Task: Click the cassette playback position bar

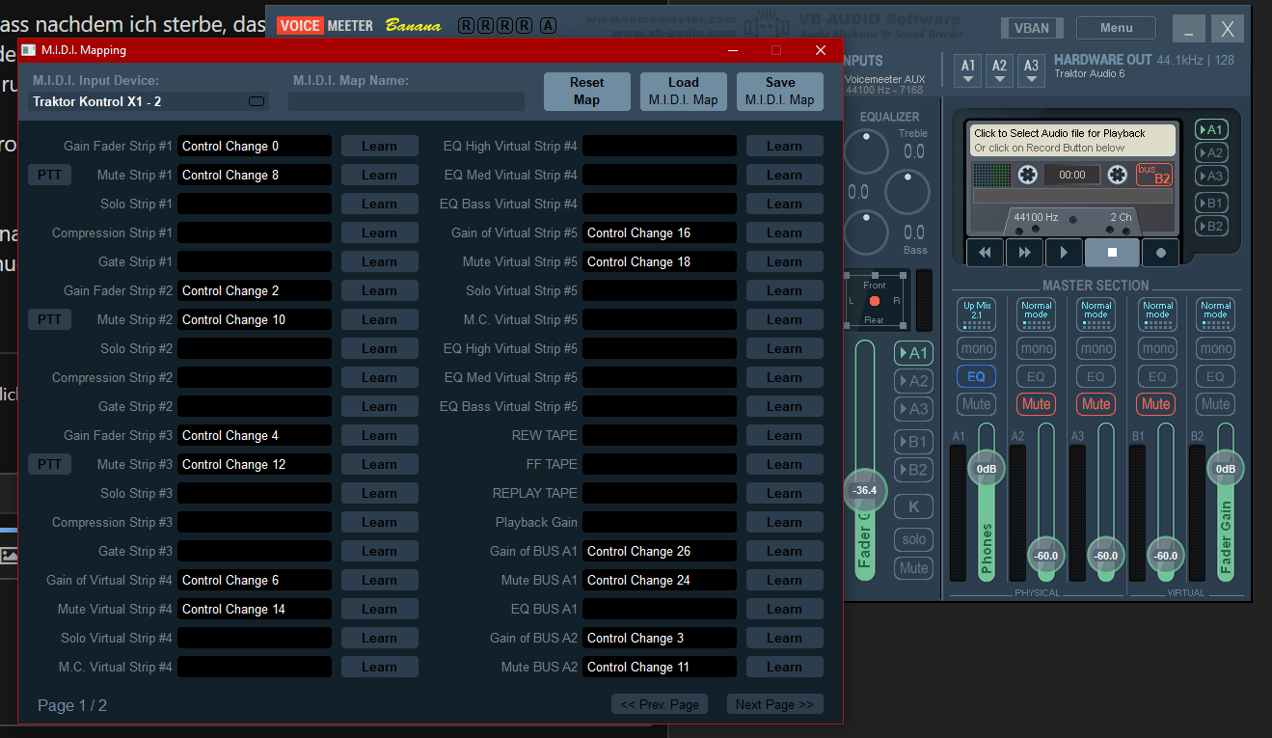Action: pyautogui.click(x=1072, y=196)
